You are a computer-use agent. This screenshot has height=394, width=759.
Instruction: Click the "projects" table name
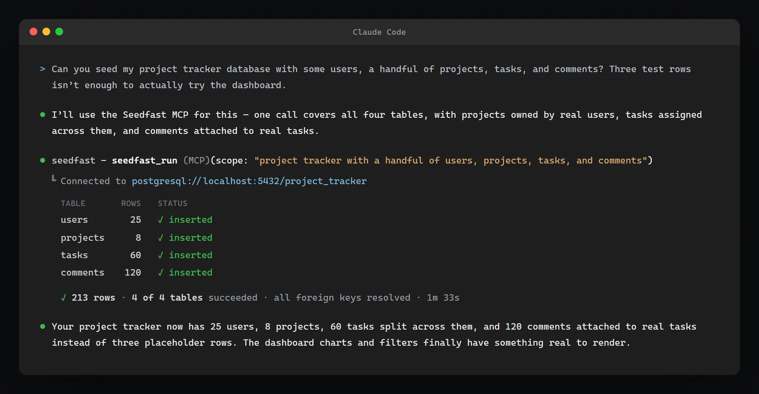(x=83, y=238)
